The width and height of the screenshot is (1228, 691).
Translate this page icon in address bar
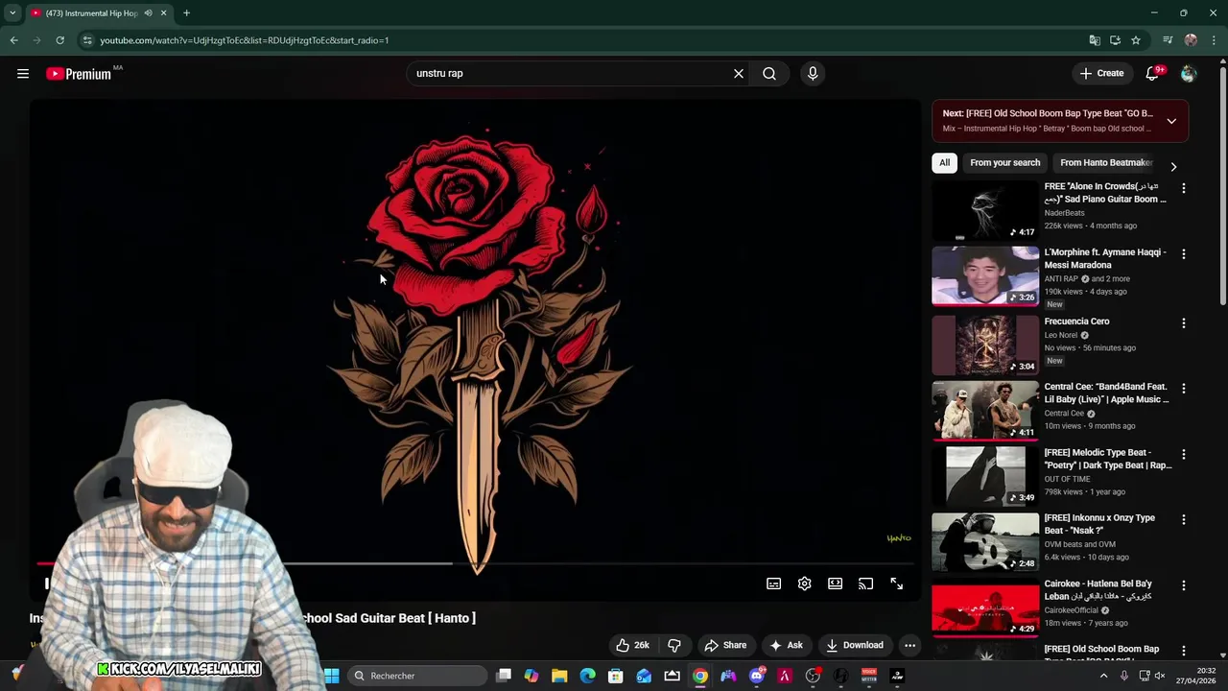click(1095, 40)
